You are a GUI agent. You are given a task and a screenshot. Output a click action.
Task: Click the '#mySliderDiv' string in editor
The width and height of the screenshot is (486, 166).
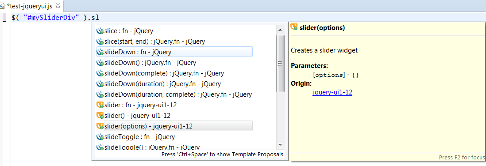pos(51,18)
